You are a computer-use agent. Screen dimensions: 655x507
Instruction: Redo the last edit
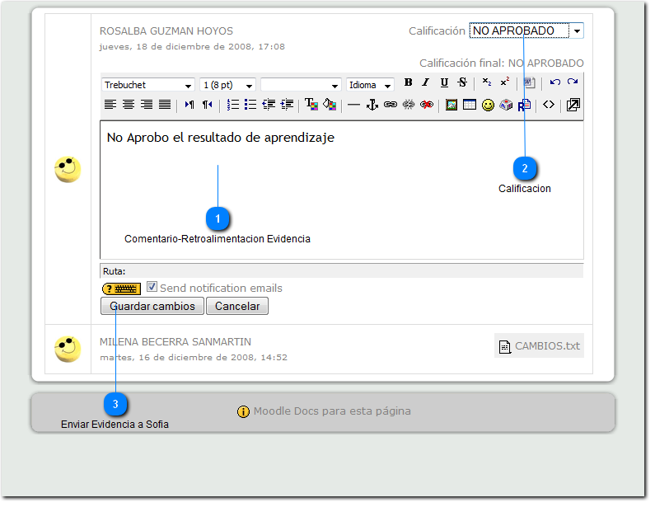click(573, 82)
